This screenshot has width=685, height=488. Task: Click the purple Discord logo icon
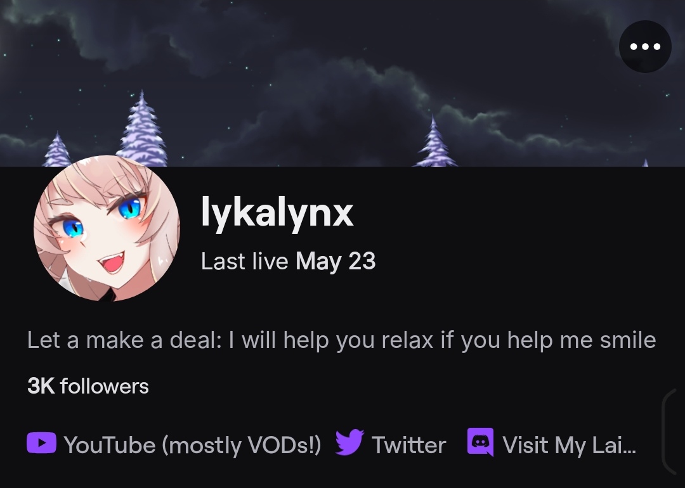pyautogui.click(x=480, y=442)
